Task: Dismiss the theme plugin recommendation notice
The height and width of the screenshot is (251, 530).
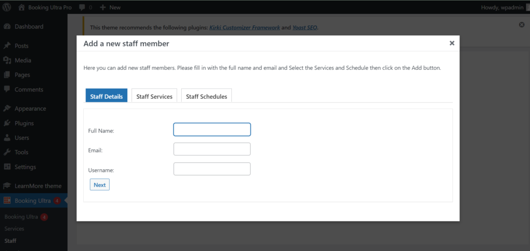Action: 522,25
